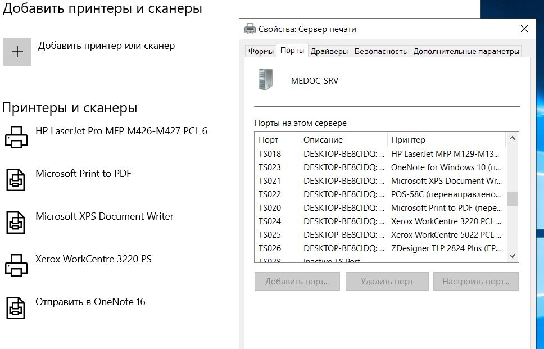Select port TS018 row
This screenshot has width=544, height=349.
(380, 153)
